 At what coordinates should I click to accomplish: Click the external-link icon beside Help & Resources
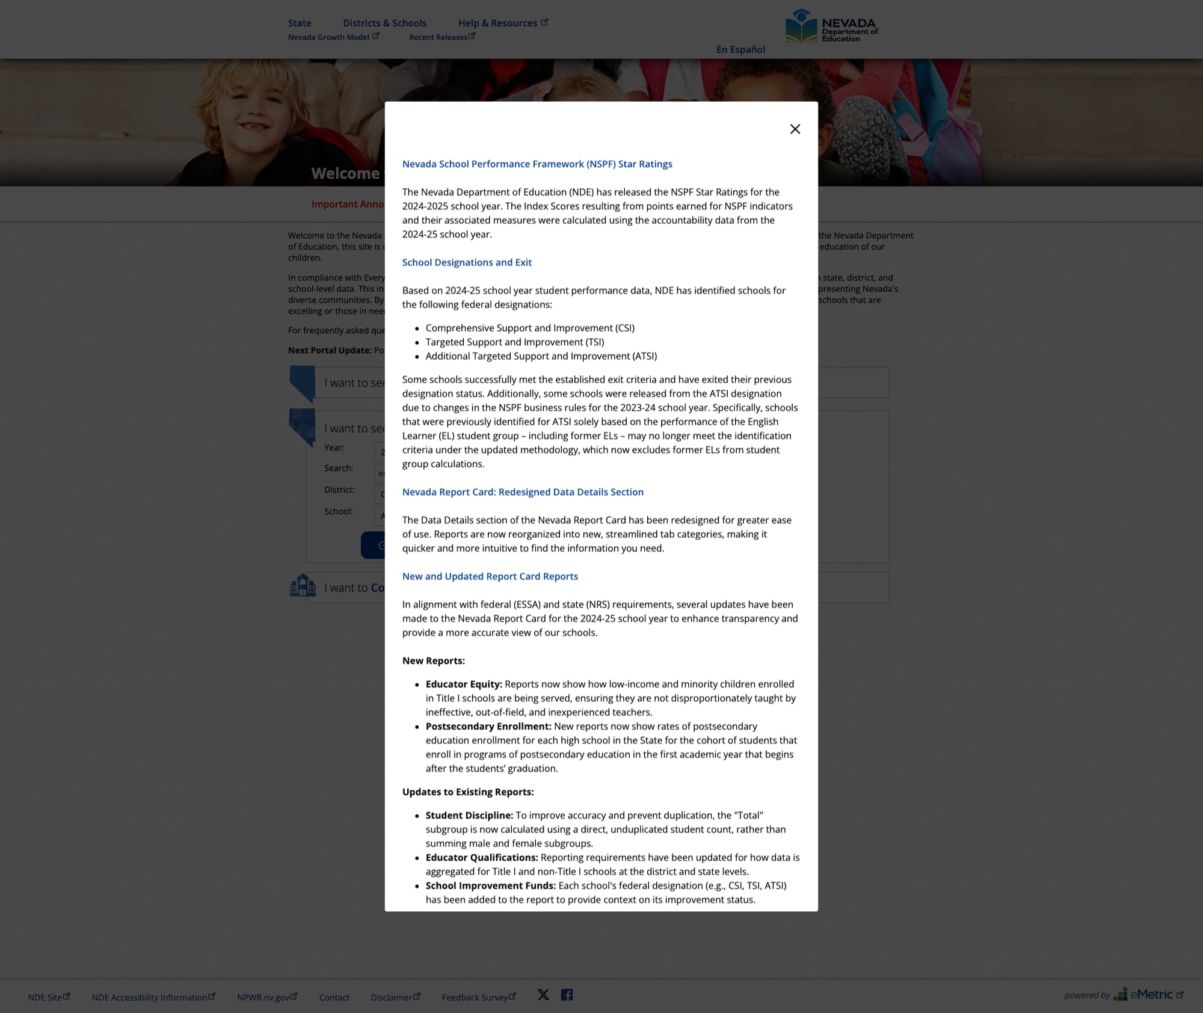[x=544, y=22]
